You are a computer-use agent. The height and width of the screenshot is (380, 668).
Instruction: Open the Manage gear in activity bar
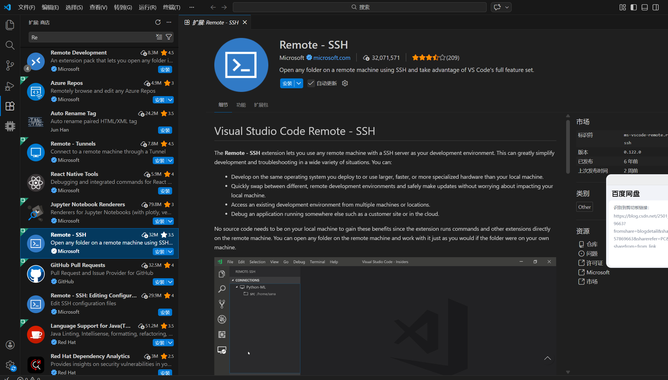coord(10,365)
